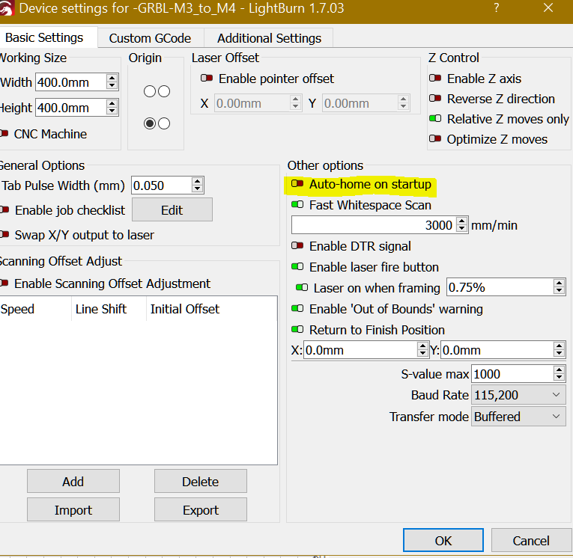Select top-right origin radio button
This screenshot has width=573, height=558.
click(164, 91)
